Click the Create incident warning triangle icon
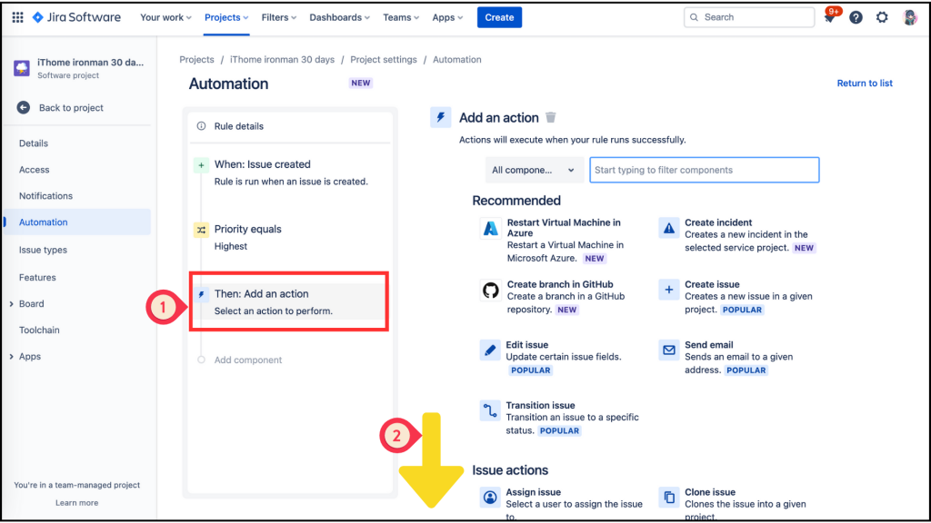Viewport: 931px width, 523px height. point(669,228)
